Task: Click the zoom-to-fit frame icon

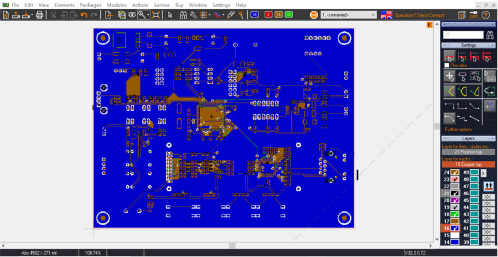Action: [155, 14]
